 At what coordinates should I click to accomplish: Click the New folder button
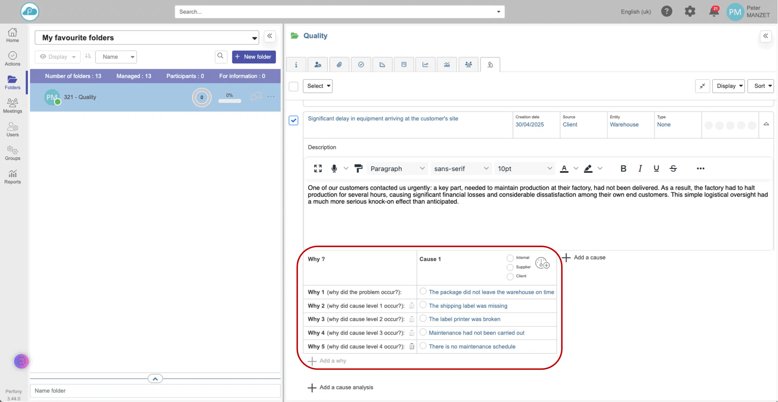click(x=254, y=57)
